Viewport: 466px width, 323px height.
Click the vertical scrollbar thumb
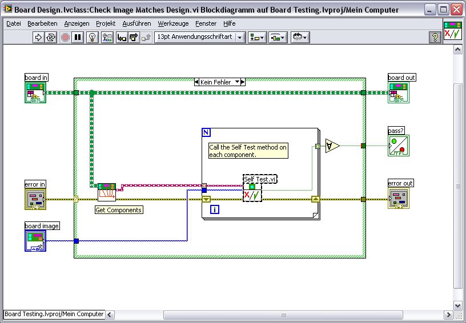coord(457,186)
